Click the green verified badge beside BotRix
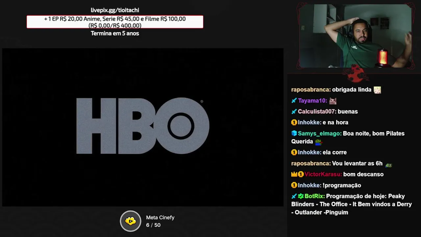Image resolution: width=421 pixels, height=237 pixels. point(301,196)
